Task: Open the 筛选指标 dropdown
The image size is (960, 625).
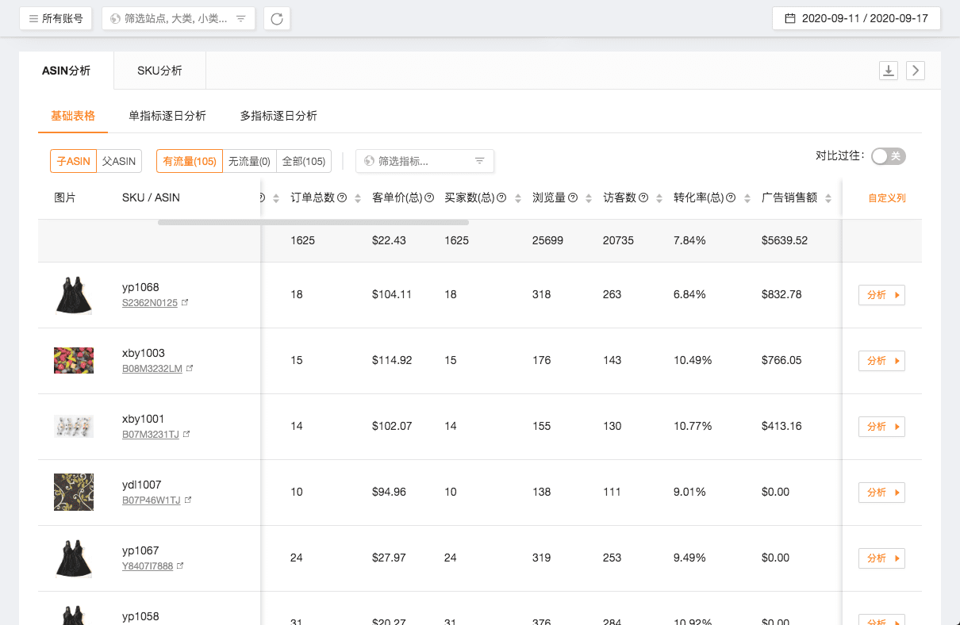Action: [x=424, y=161]
